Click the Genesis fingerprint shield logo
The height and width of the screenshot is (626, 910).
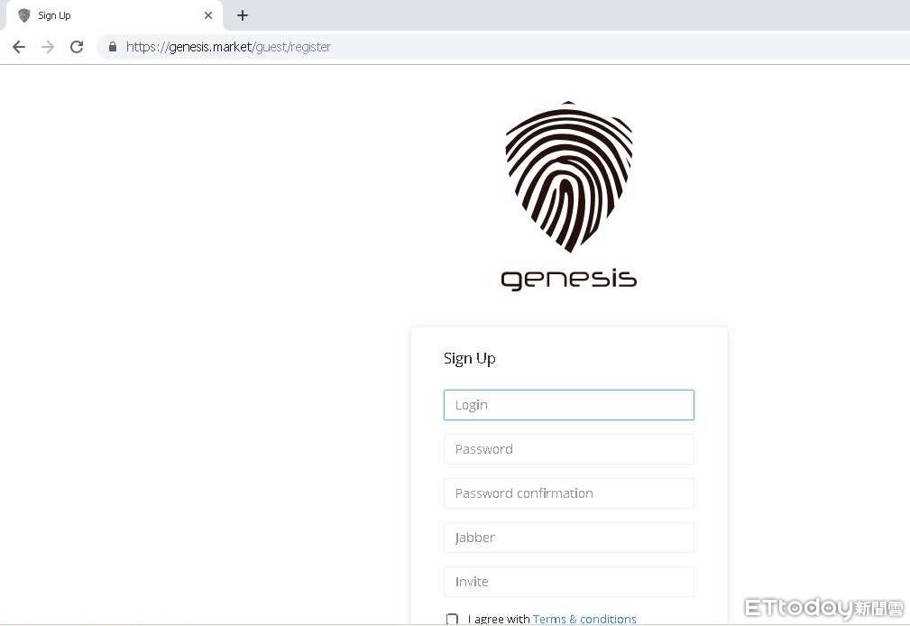pyautogui.click(x=569, y=177)
